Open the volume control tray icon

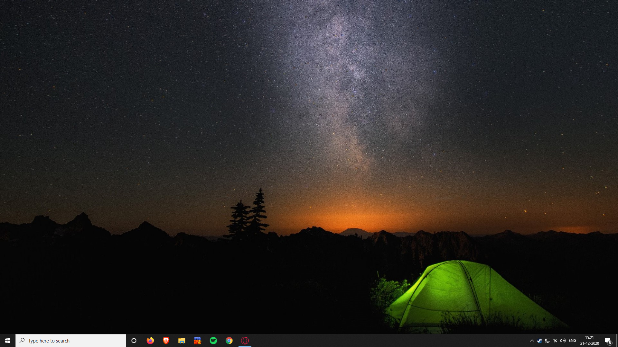click(563, 341)
